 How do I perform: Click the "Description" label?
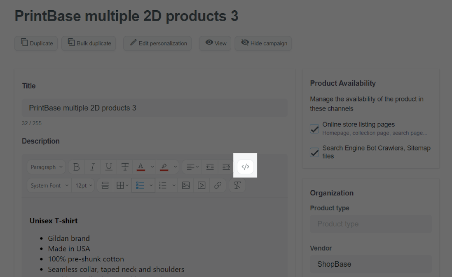pos(41,141)
